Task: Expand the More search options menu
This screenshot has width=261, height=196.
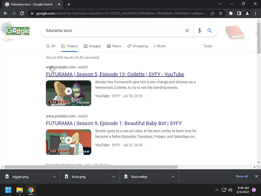Action: (x=160, y=46)
